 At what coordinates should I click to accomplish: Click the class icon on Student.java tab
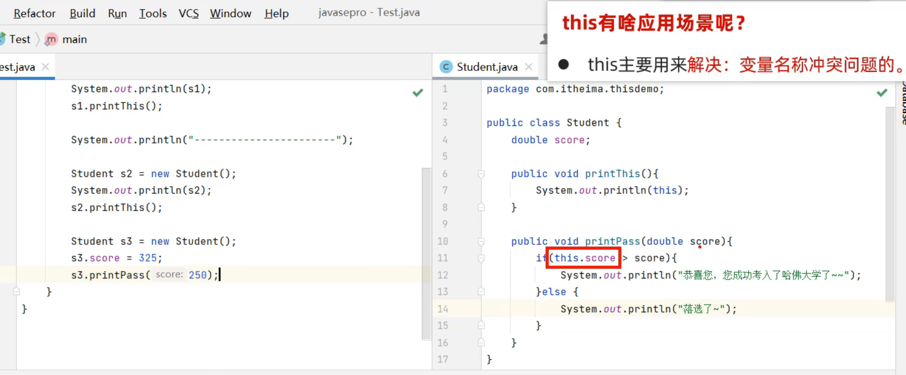[x=446, y=67]
